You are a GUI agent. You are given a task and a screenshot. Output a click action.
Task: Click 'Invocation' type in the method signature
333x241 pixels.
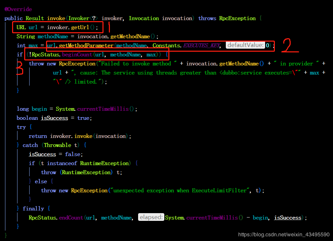144,18
